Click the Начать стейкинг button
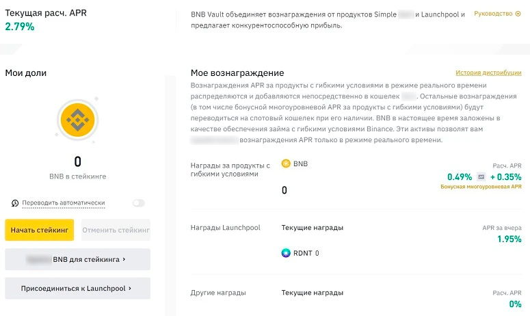This screenshot has height=316, width=530. [x=40, y=230]
